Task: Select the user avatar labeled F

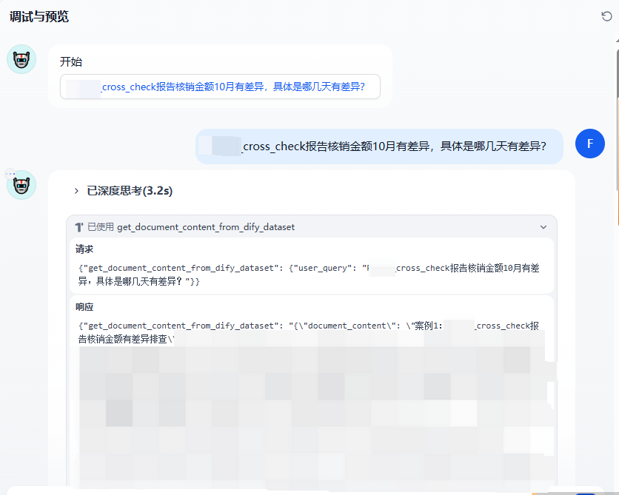Action: [590, 144]
